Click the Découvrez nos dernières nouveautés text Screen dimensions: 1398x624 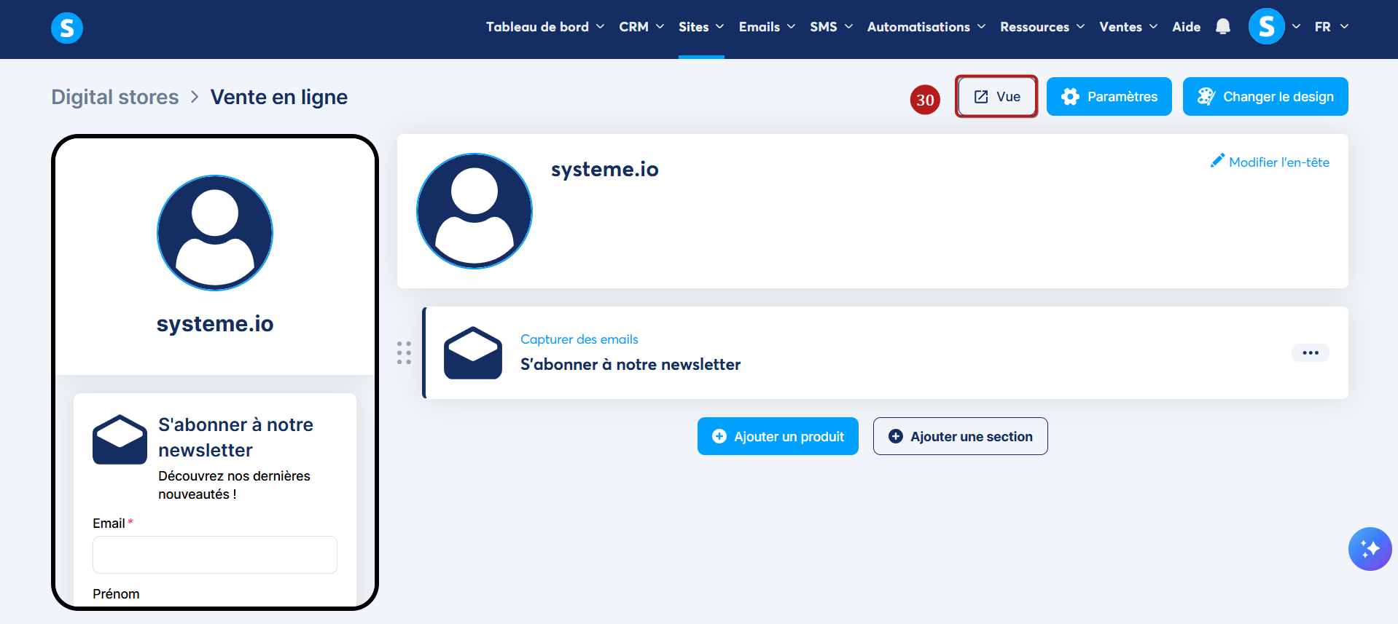[x=234, y=485]
